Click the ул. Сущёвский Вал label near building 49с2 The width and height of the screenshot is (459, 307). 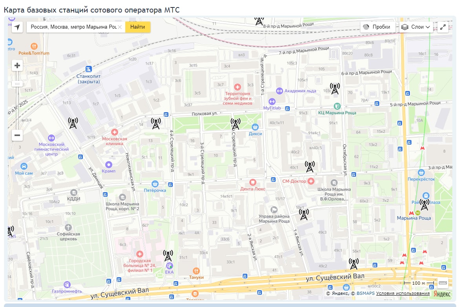click(x=335, y=277)
